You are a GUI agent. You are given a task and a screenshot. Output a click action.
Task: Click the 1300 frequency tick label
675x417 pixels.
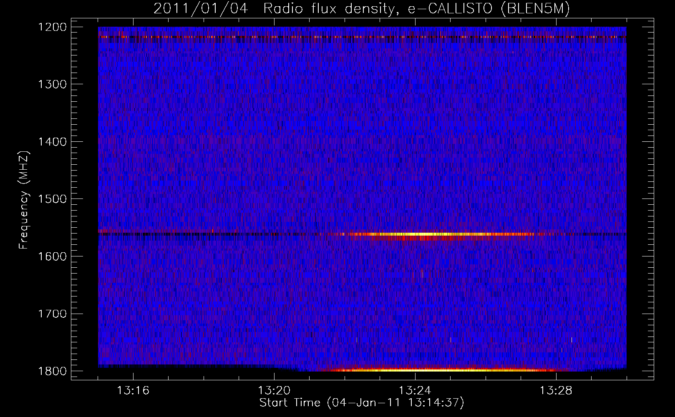click(52, 84)
